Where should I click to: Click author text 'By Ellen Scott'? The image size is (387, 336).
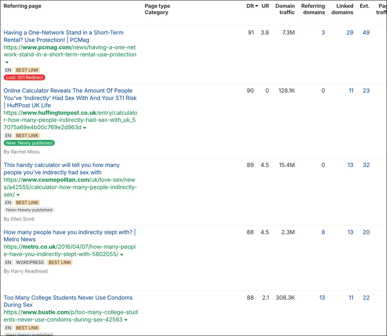tap(19, 219)
